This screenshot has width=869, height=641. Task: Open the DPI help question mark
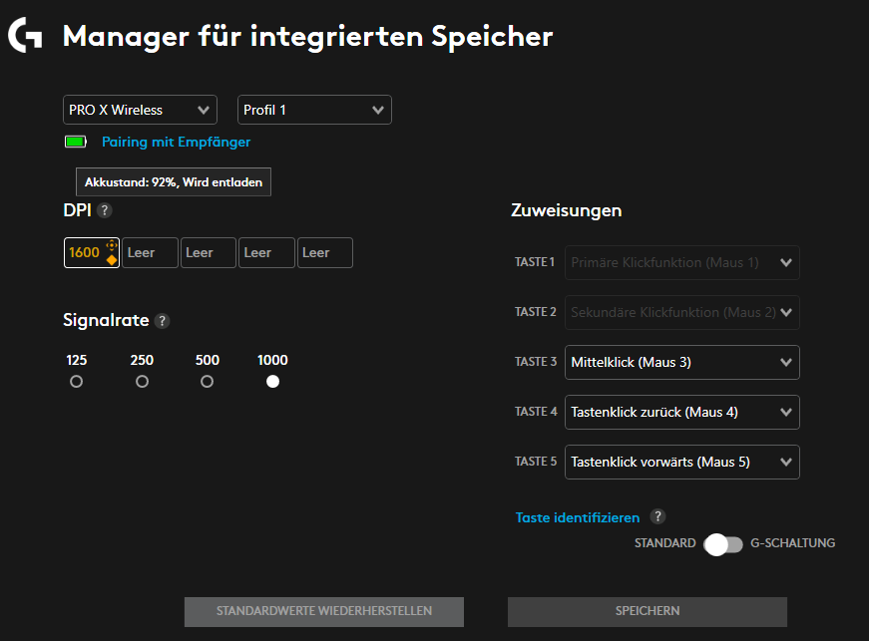pyautogui.click(x=104, y=210)
